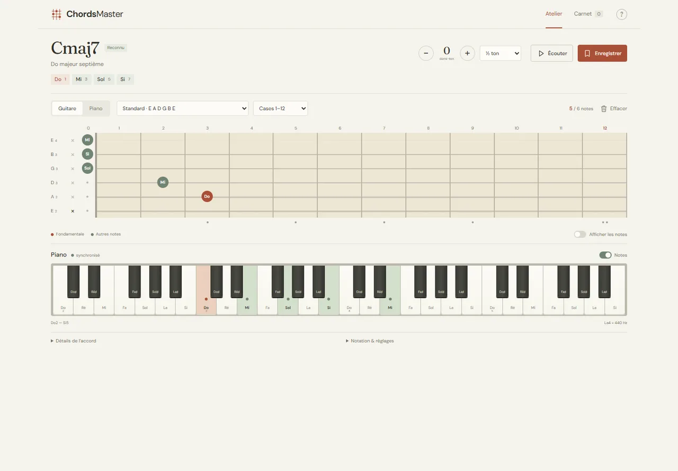Image resolution: width=678 pixels, height=471 pixels.
Task: Open help with the question mark icon
Action: tap(621, 14)
